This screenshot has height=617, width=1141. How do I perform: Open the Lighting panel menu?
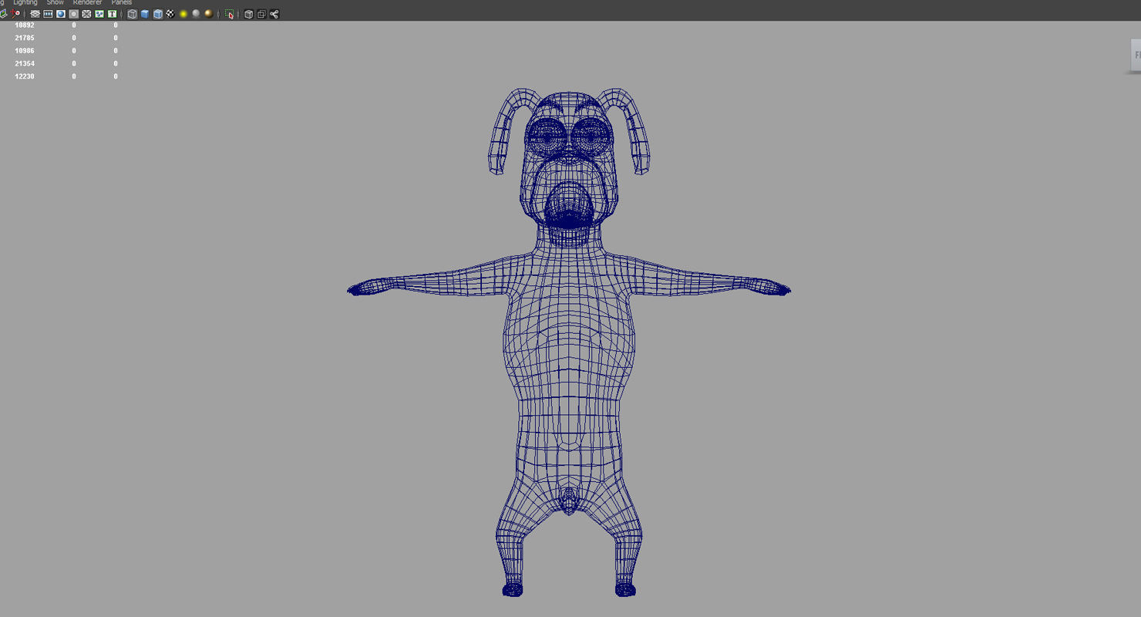(25, 3)
